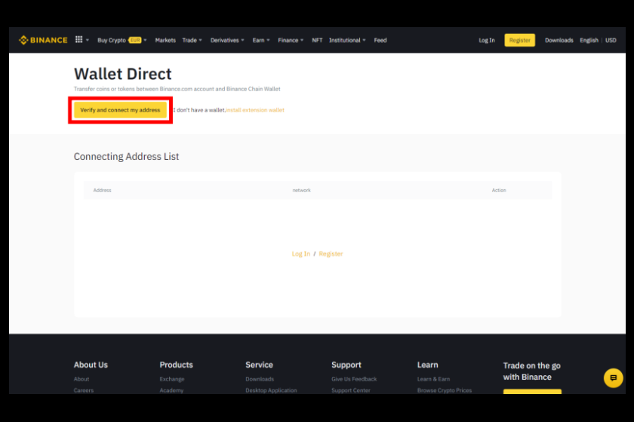Image resolution: width=634 pixels, height=422 pixels.
Task: Open the Markets menu item
Action: [x=165, y=40]
